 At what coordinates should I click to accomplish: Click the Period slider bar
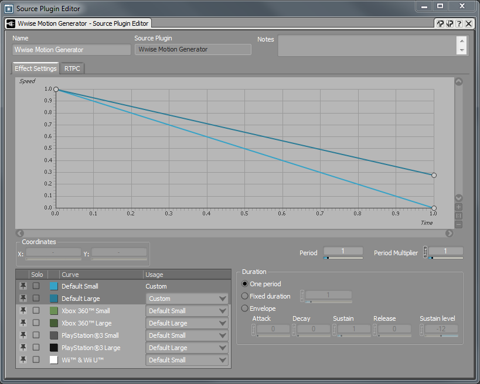pyautogui.click(x=343, y=258)
